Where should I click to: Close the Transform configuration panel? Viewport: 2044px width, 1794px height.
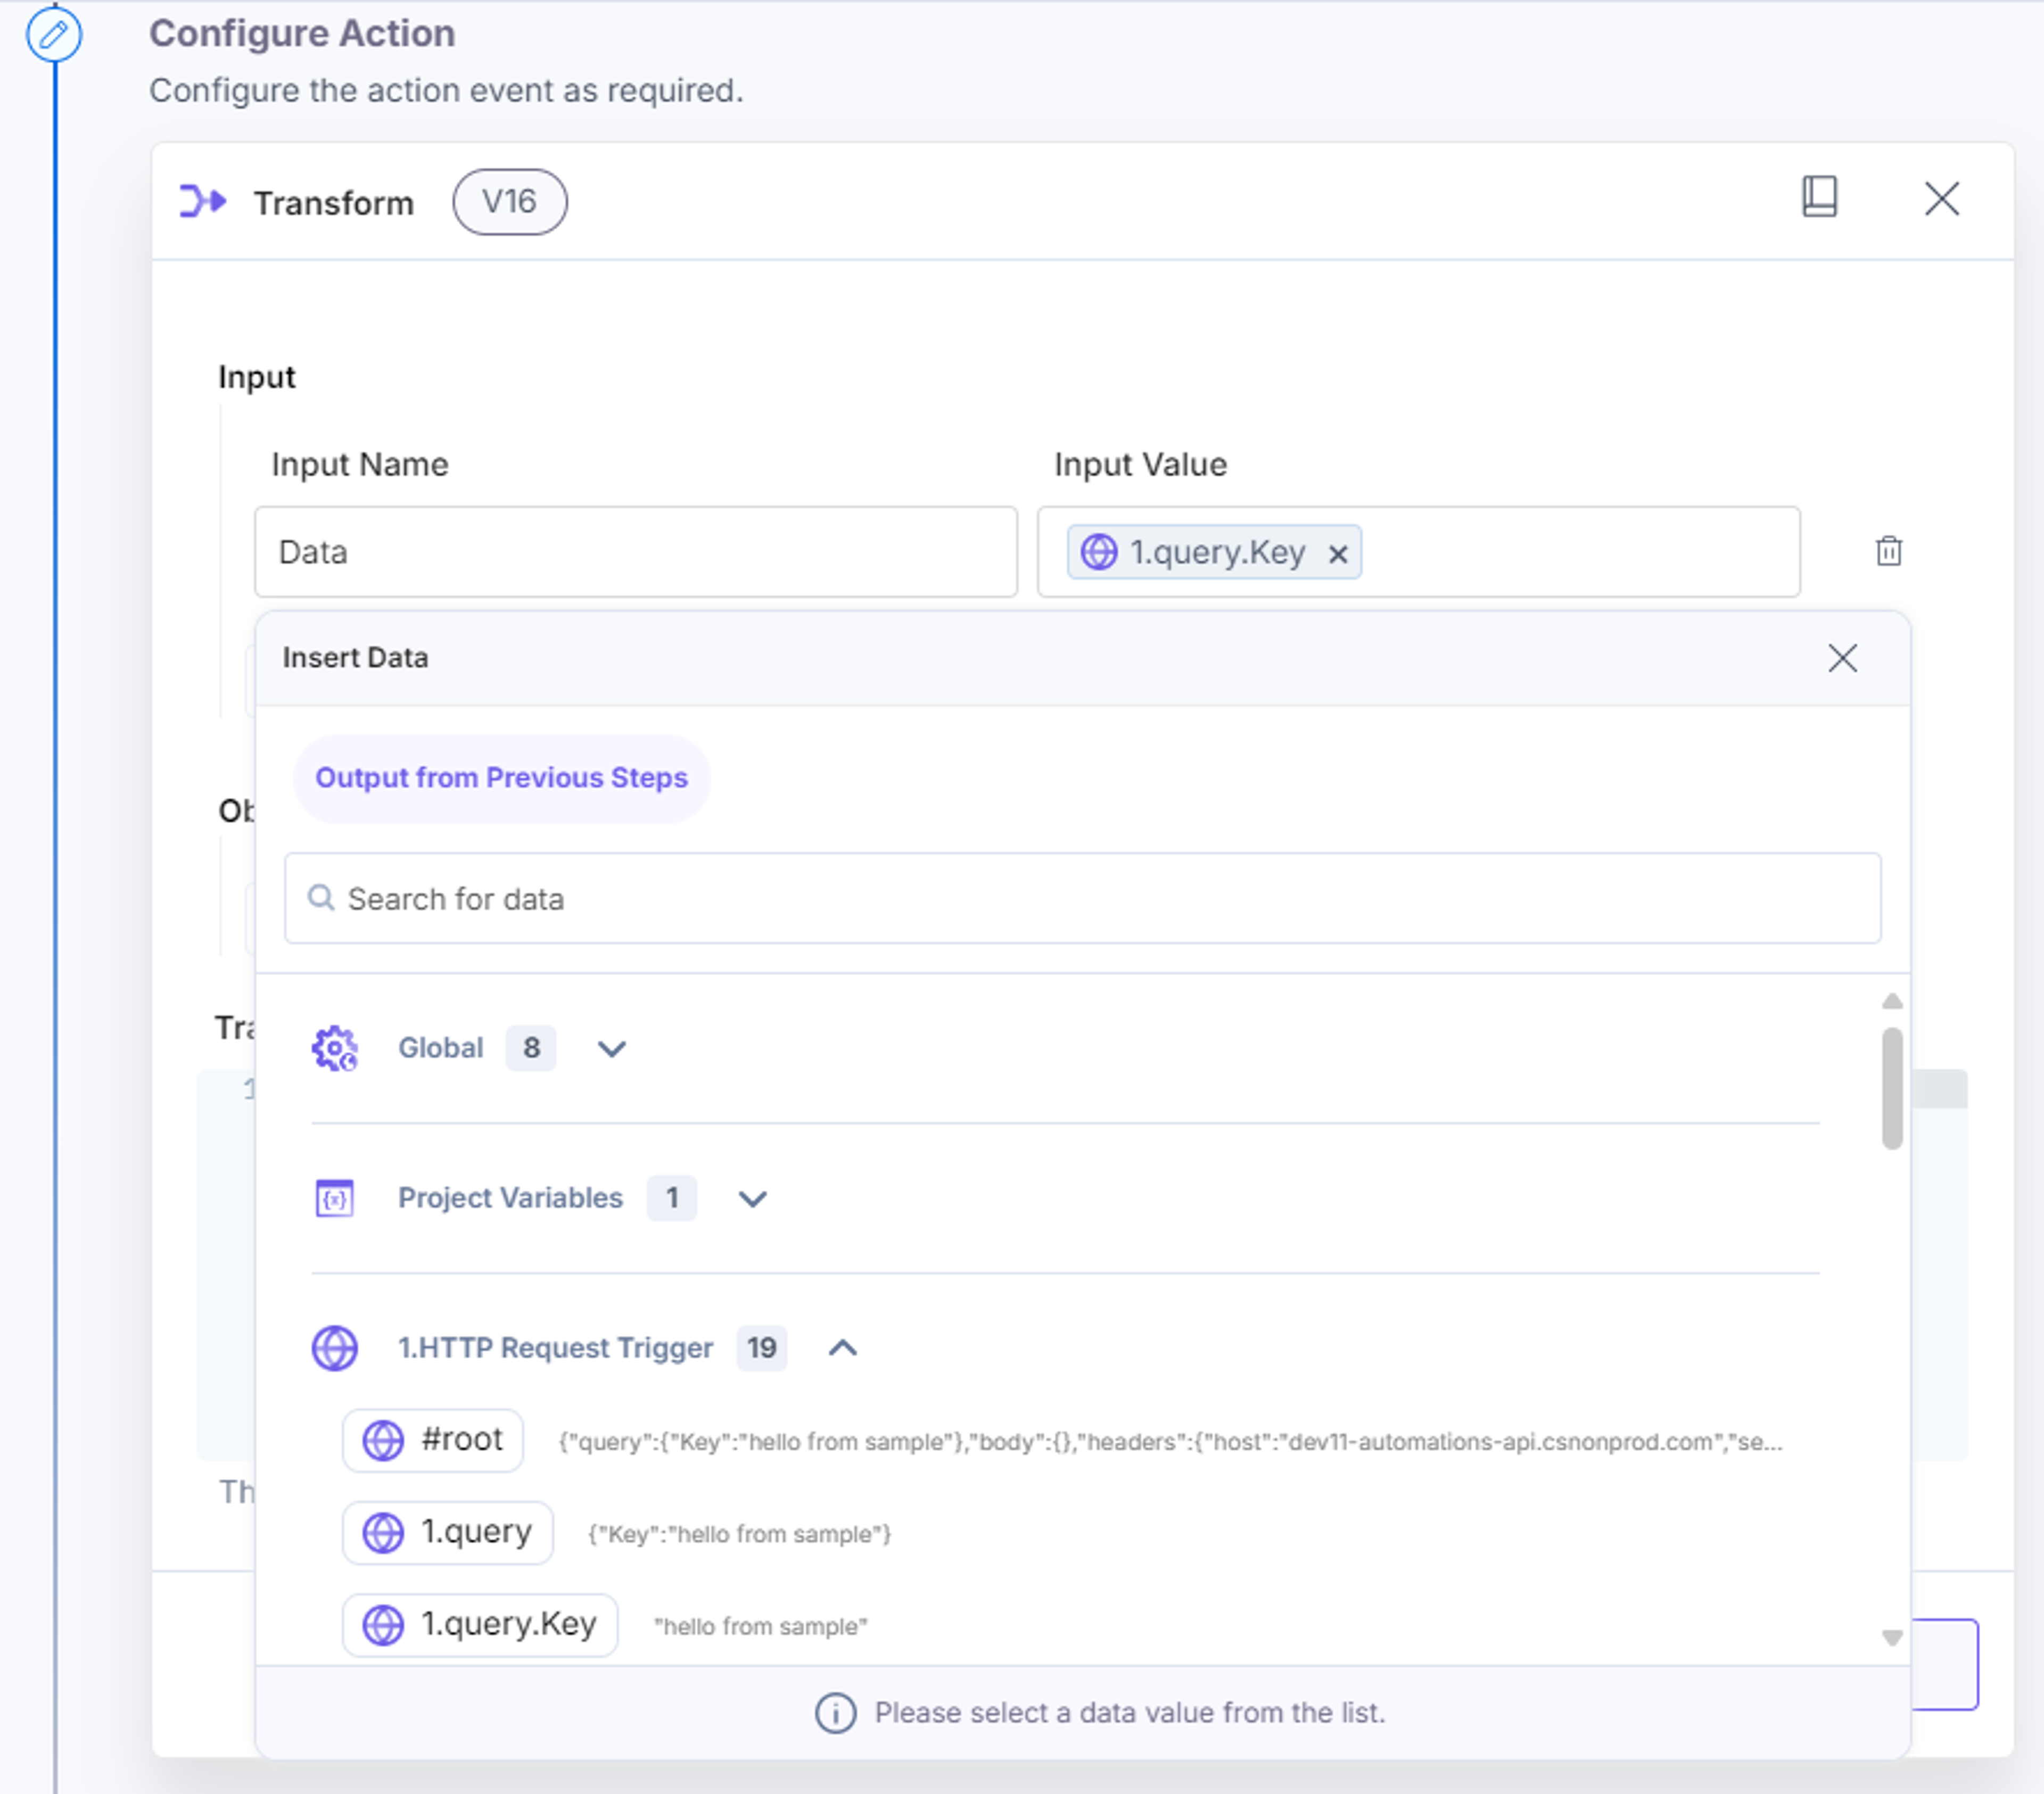(1942, 199)
